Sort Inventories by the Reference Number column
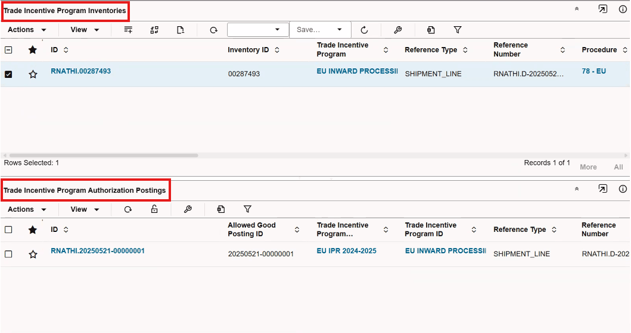This screenshot has height=333, width=631. (562, 50)
